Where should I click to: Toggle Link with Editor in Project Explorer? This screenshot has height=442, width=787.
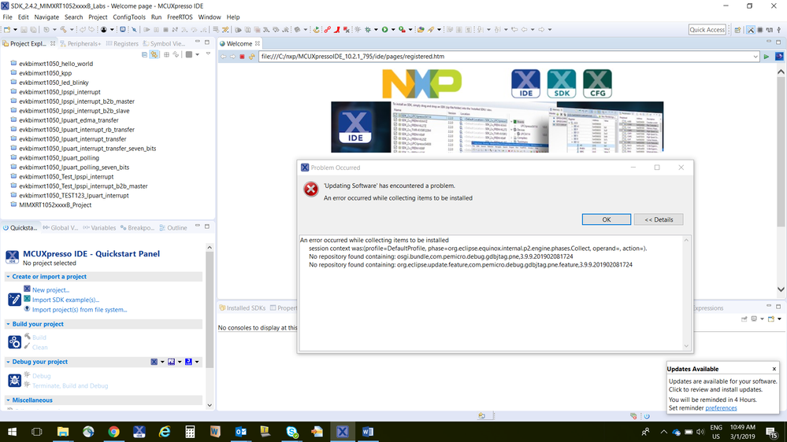(x=154, y=54)
